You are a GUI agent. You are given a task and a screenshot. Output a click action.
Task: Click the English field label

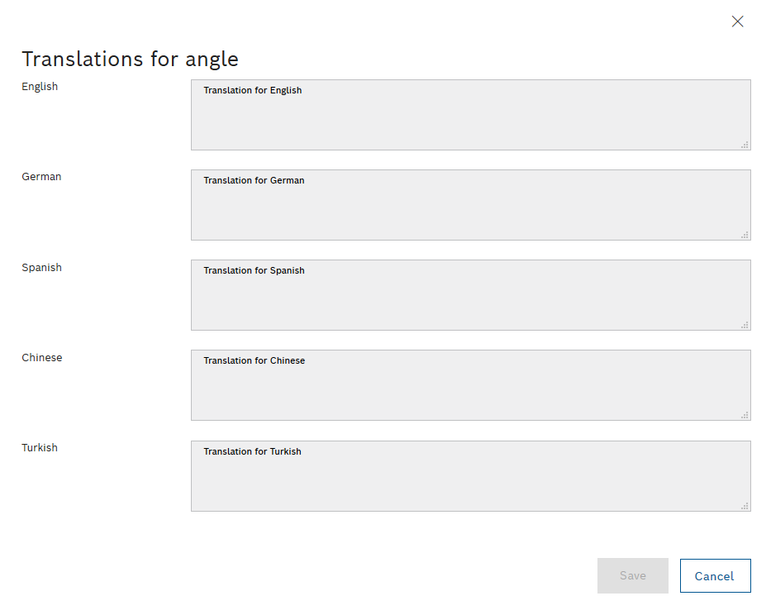40,86
